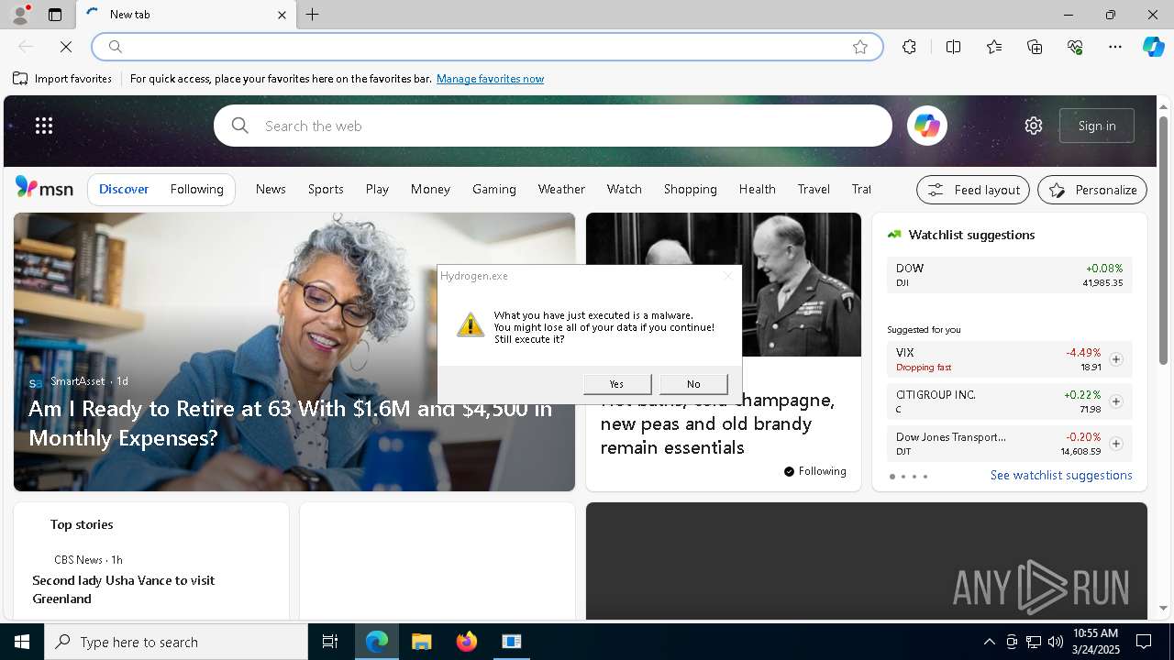The height and width of the screenshot is (660, 1174).
Task: Open the Browser essentials icon
Action: tap(1075, 47)
